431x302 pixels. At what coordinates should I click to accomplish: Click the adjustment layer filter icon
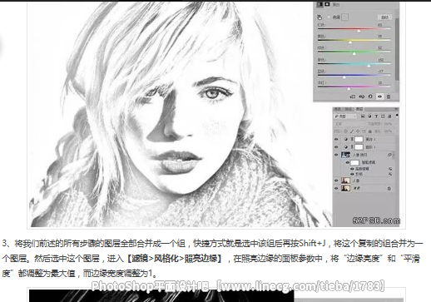[369, 116]
